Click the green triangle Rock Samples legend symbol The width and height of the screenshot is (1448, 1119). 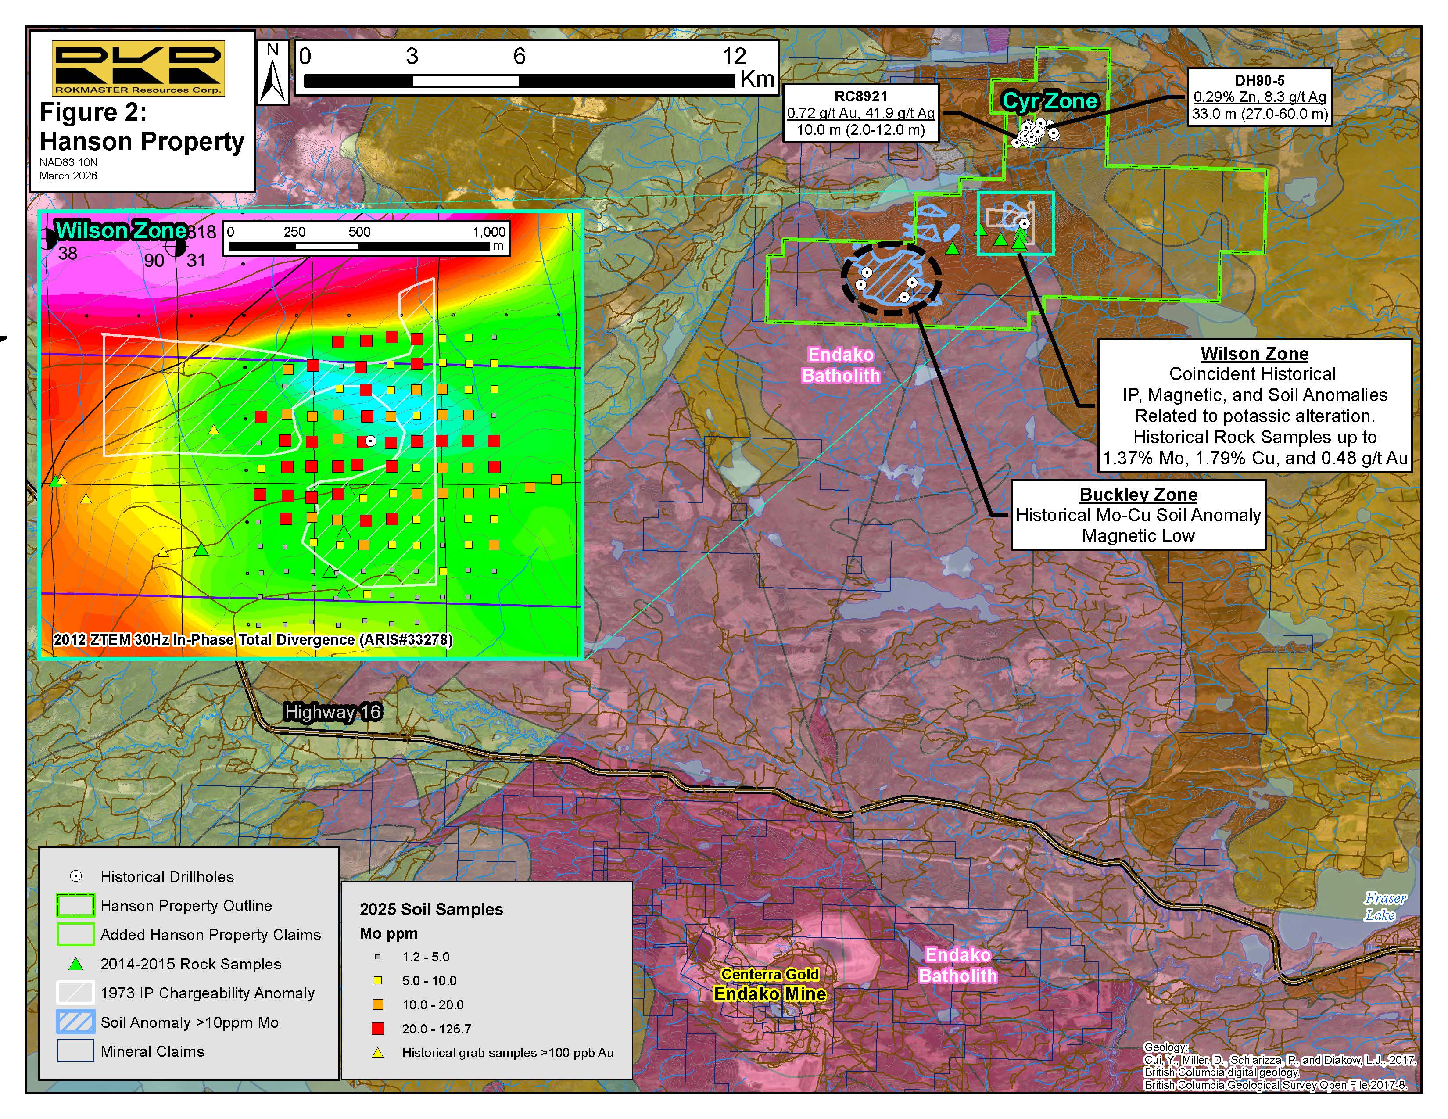pos(76,964)
